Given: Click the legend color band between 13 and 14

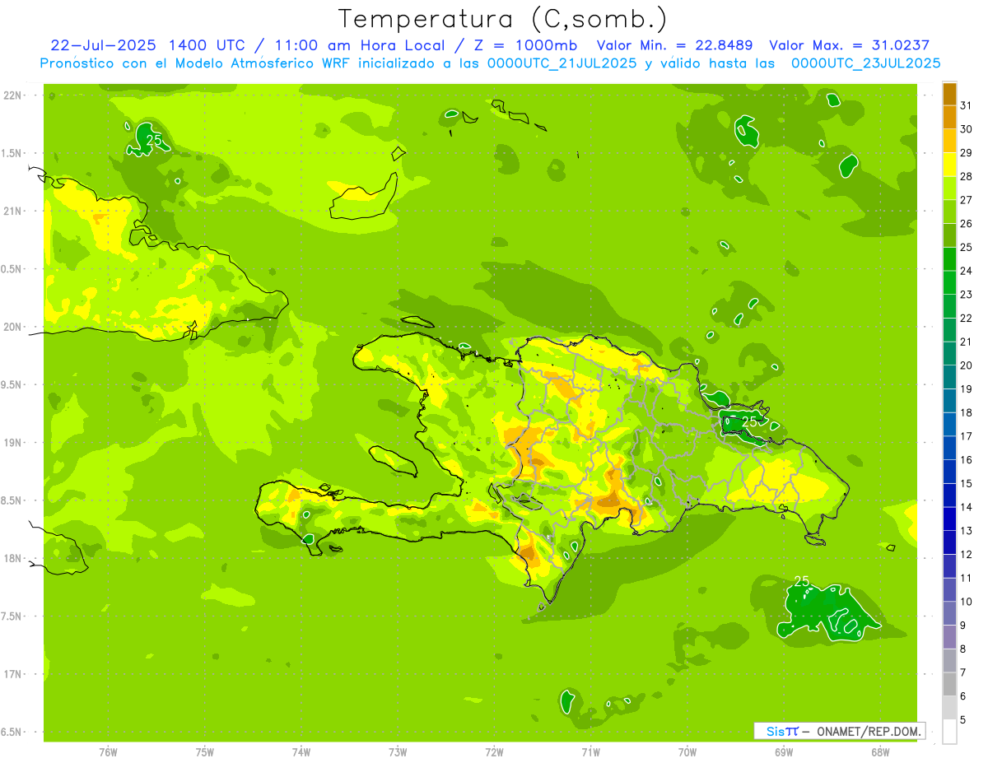Looking at the screenshot, I should tap(949, 519).
